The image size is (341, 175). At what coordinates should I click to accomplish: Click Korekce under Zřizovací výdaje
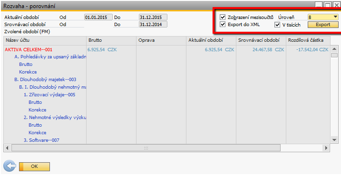coord(38,110)
